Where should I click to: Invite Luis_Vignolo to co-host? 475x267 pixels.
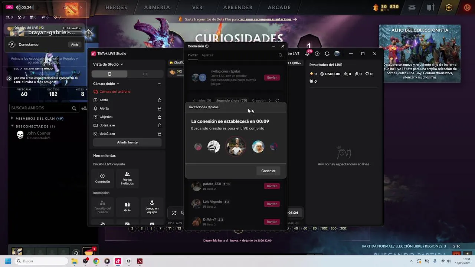tap(272, 204)
